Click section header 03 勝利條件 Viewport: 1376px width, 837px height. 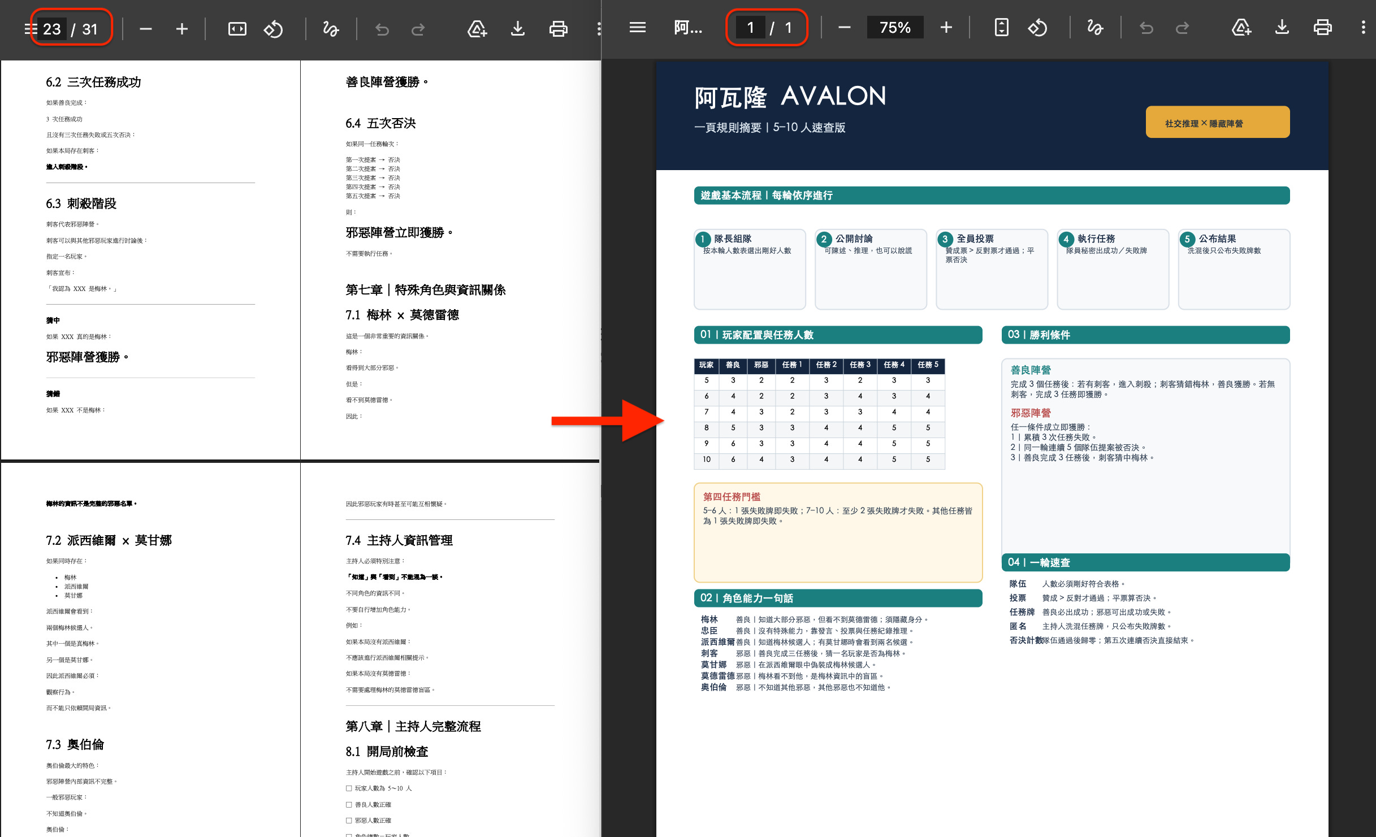[x=1145, y=335]
